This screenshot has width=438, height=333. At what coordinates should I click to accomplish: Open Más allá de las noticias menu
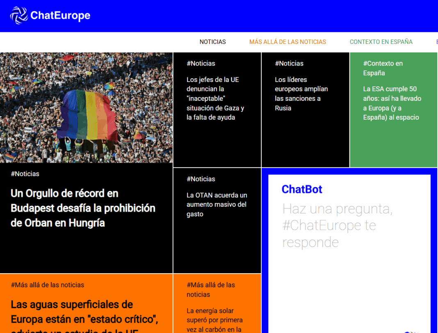287,42
